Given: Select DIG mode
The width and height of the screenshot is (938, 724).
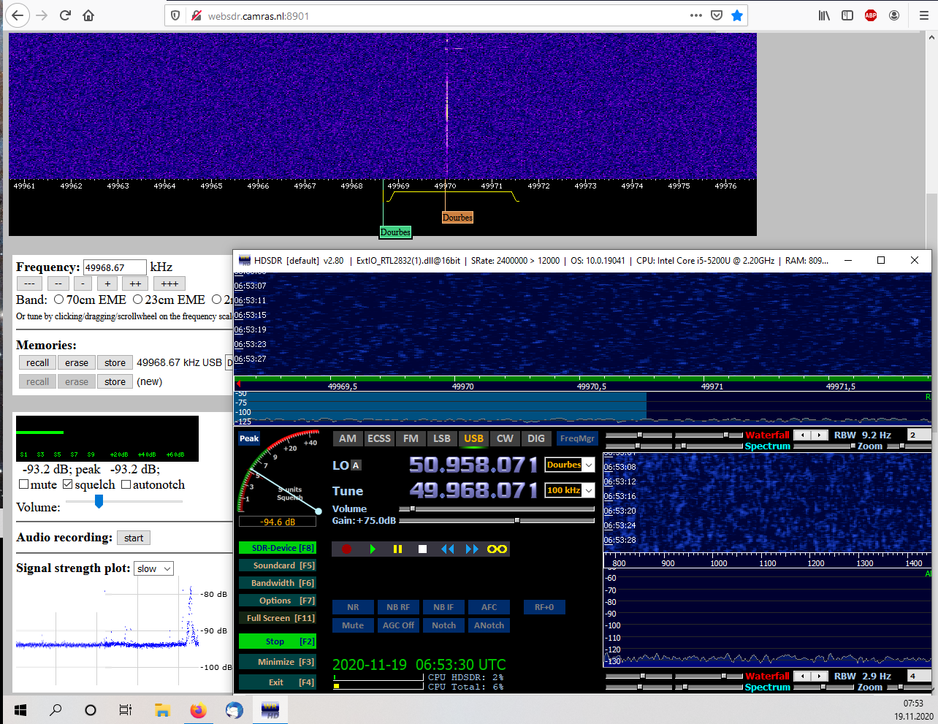Looking at the screenshot, I should [536, 438].
